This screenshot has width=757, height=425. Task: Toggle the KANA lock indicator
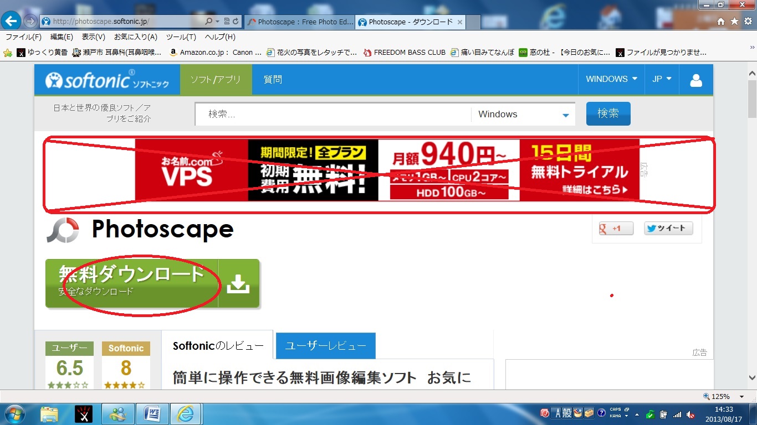pos(615,415)
